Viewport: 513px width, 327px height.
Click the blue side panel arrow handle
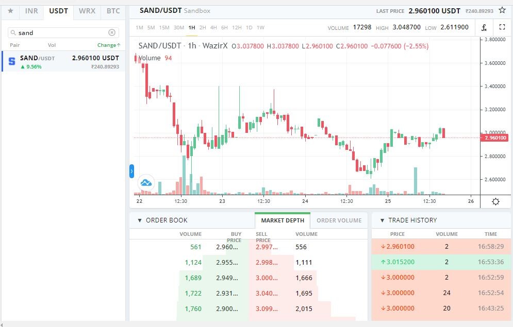click(x=131, y=171)
